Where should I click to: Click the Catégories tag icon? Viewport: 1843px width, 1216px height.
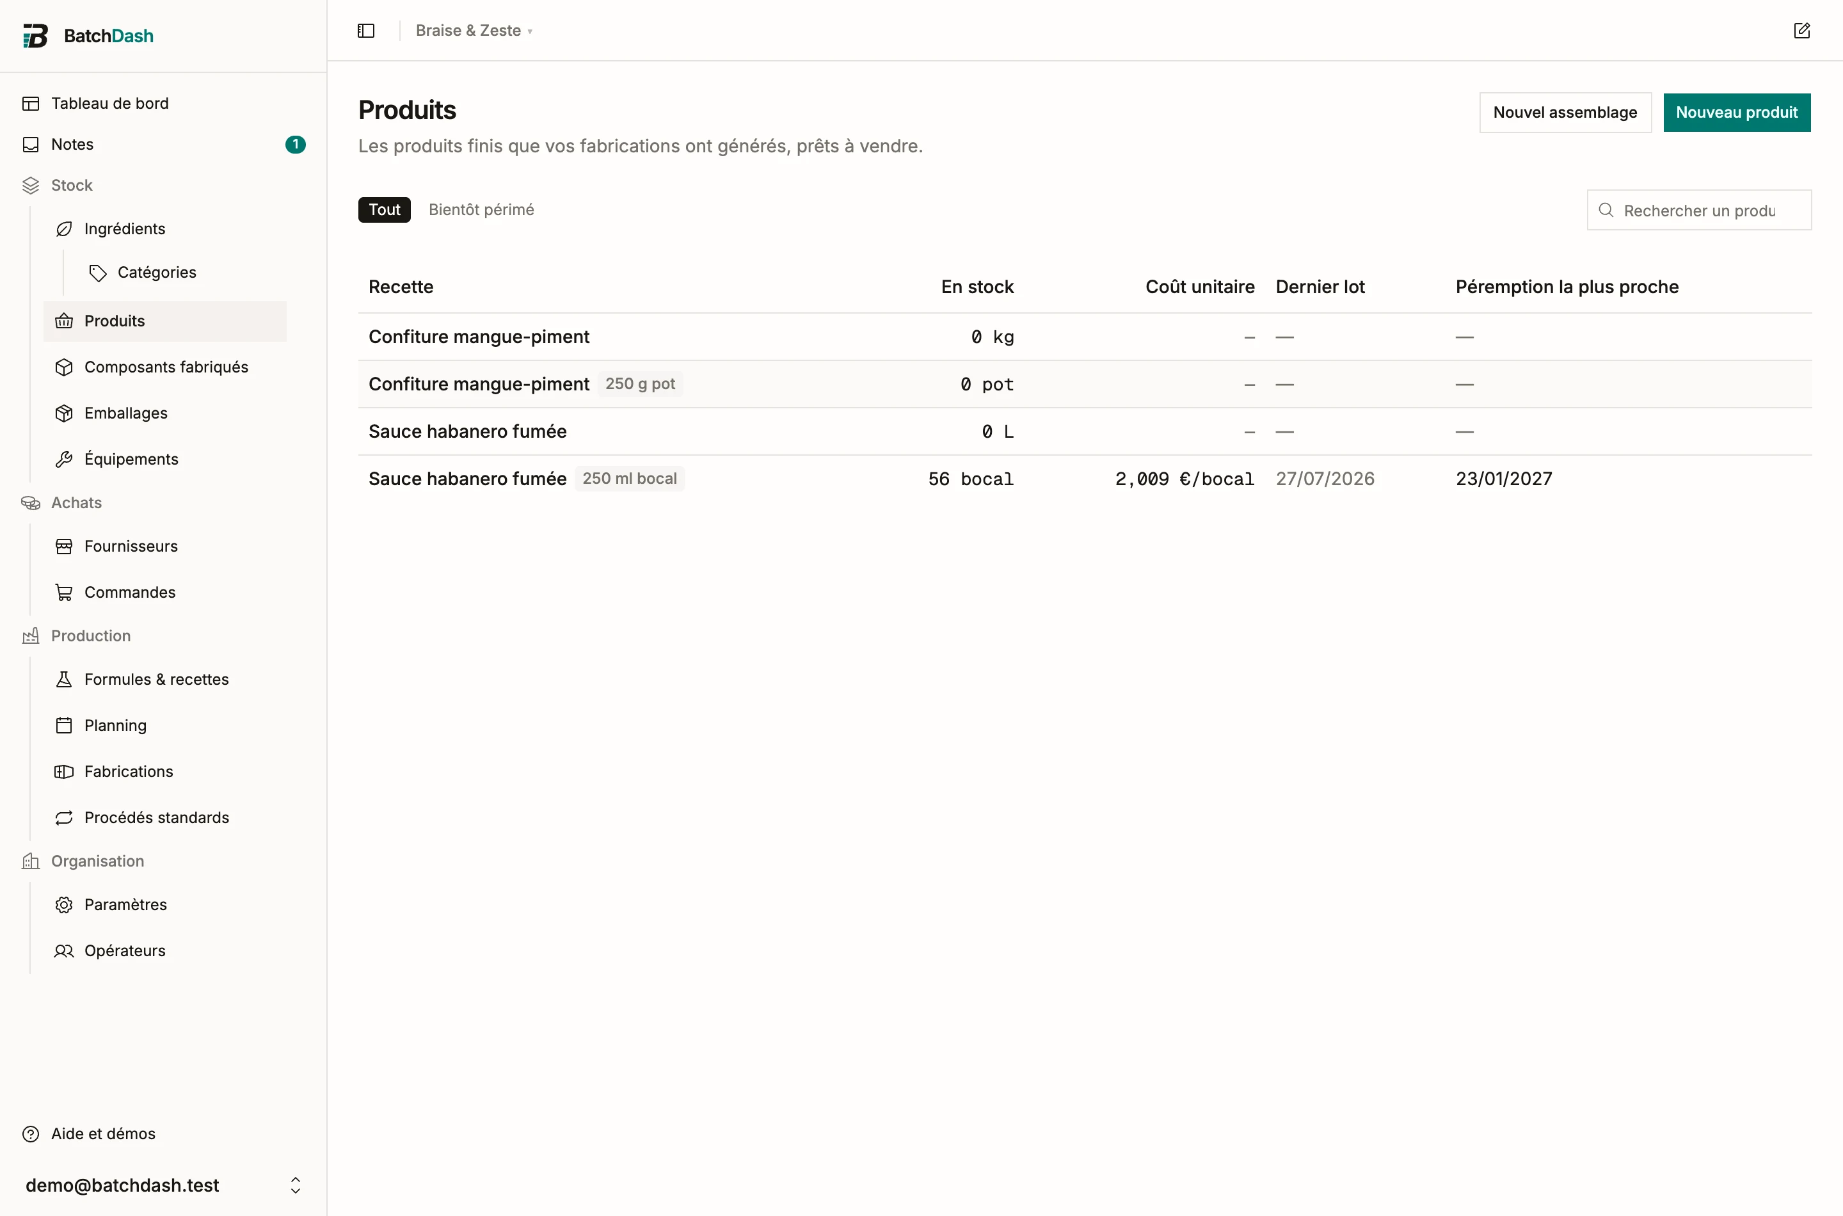(98, 273)
